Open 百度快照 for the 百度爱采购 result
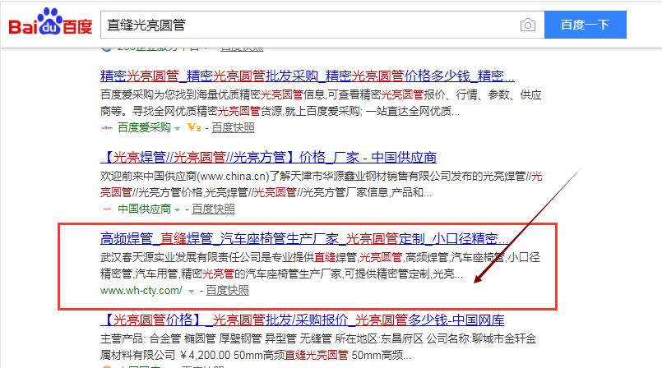This screenshot has height=368, width=662. pos(233,127)
